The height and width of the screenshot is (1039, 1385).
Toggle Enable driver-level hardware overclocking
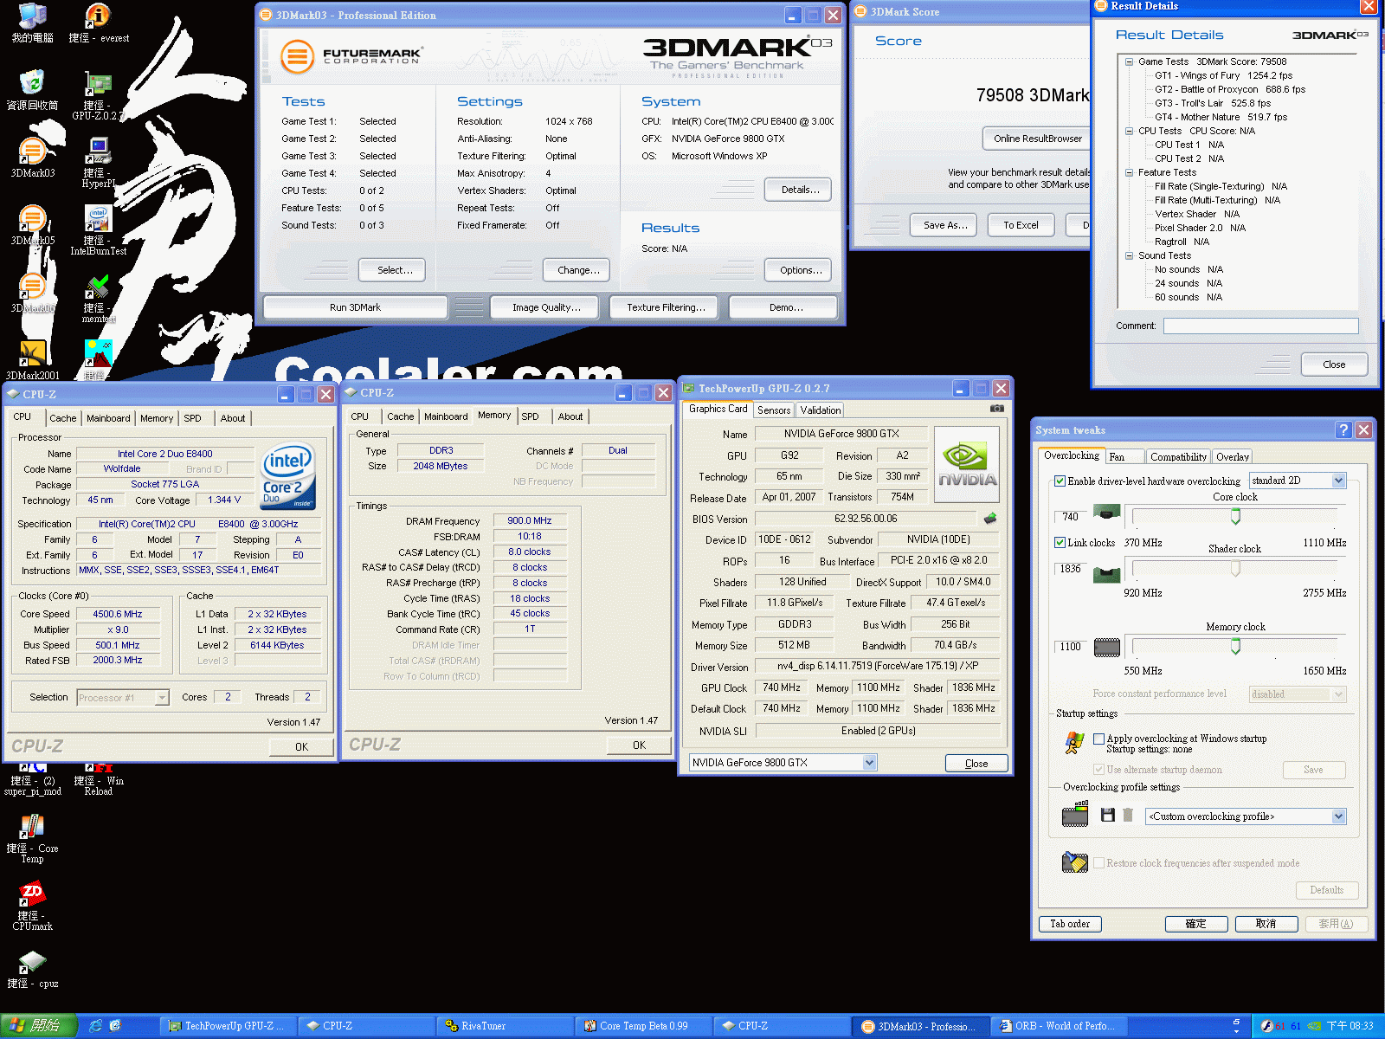[x=1060, y=481]
